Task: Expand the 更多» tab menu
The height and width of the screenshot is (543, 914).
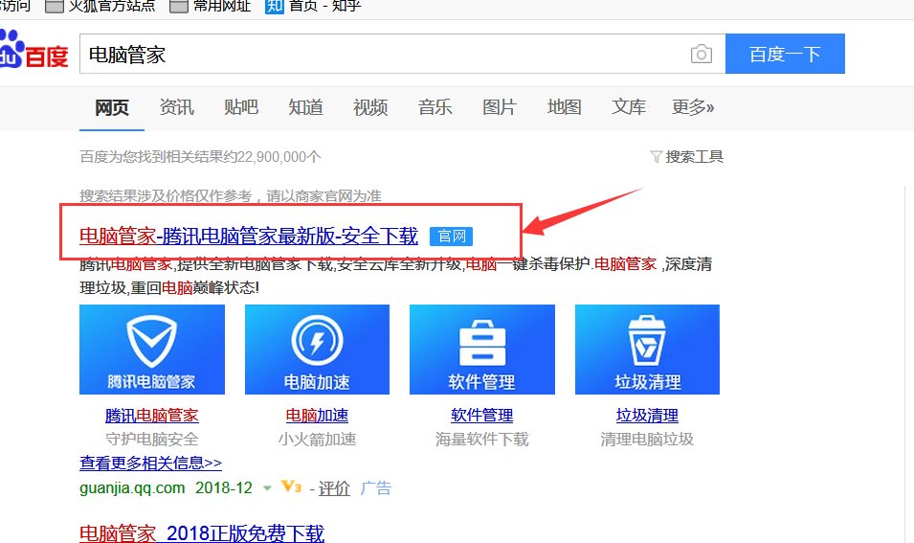Action: [693, 107]
